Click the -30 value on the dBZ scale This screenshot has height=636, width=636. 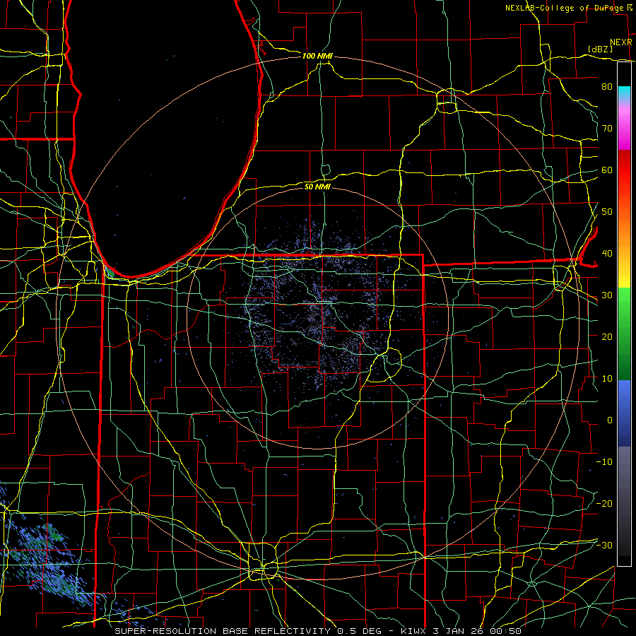coord(604,545)
